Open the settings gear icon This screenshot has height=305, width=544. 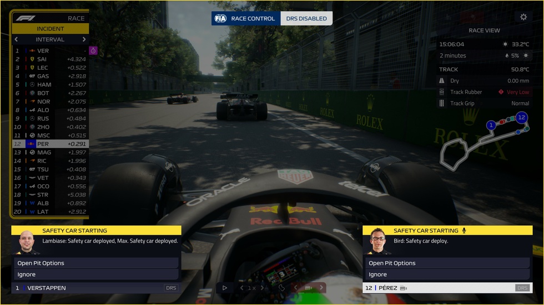pyautogui.click(x=523, y=17)
